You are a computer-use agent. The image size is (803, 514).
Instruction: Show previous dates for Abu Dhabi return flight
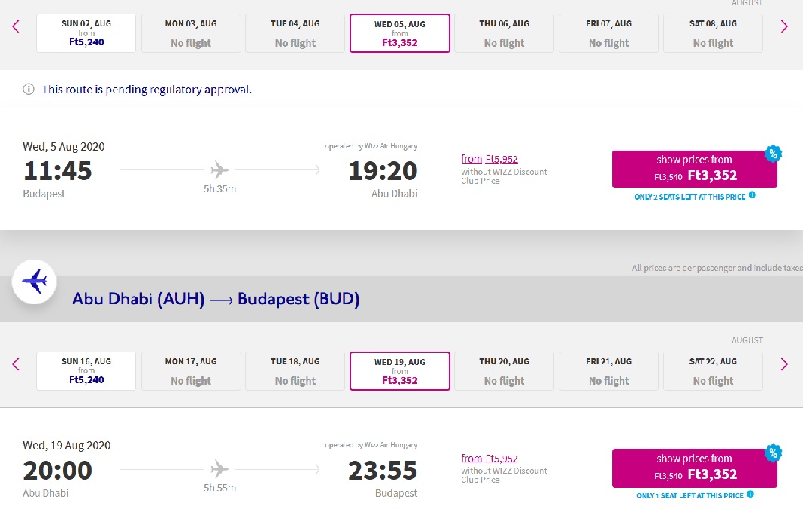16,364
